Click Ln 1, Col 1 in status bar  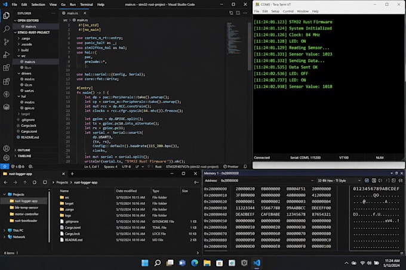(92, 167)
